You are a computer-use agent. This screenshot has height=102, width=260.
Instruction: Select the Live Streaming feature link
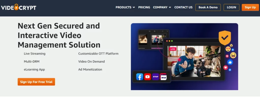(x=35, y=54)
